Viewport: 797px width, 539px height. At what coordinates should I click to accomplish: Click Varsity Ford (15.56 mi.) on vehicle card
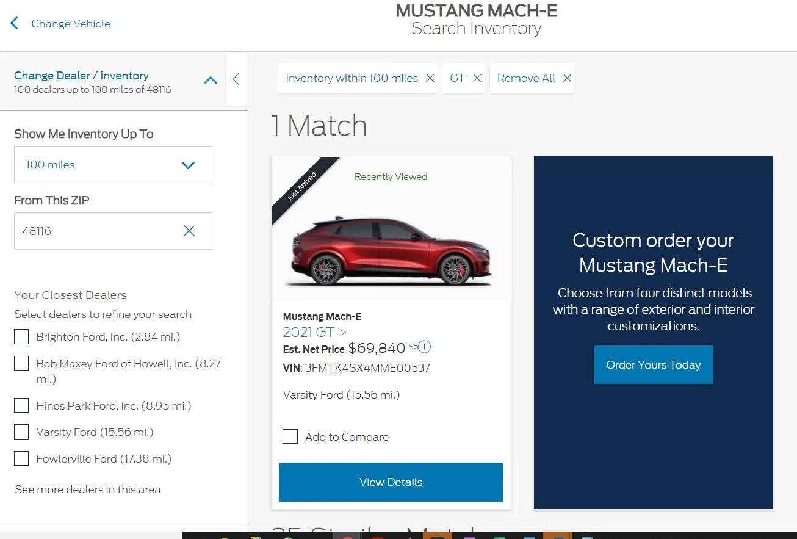(341, 395)
